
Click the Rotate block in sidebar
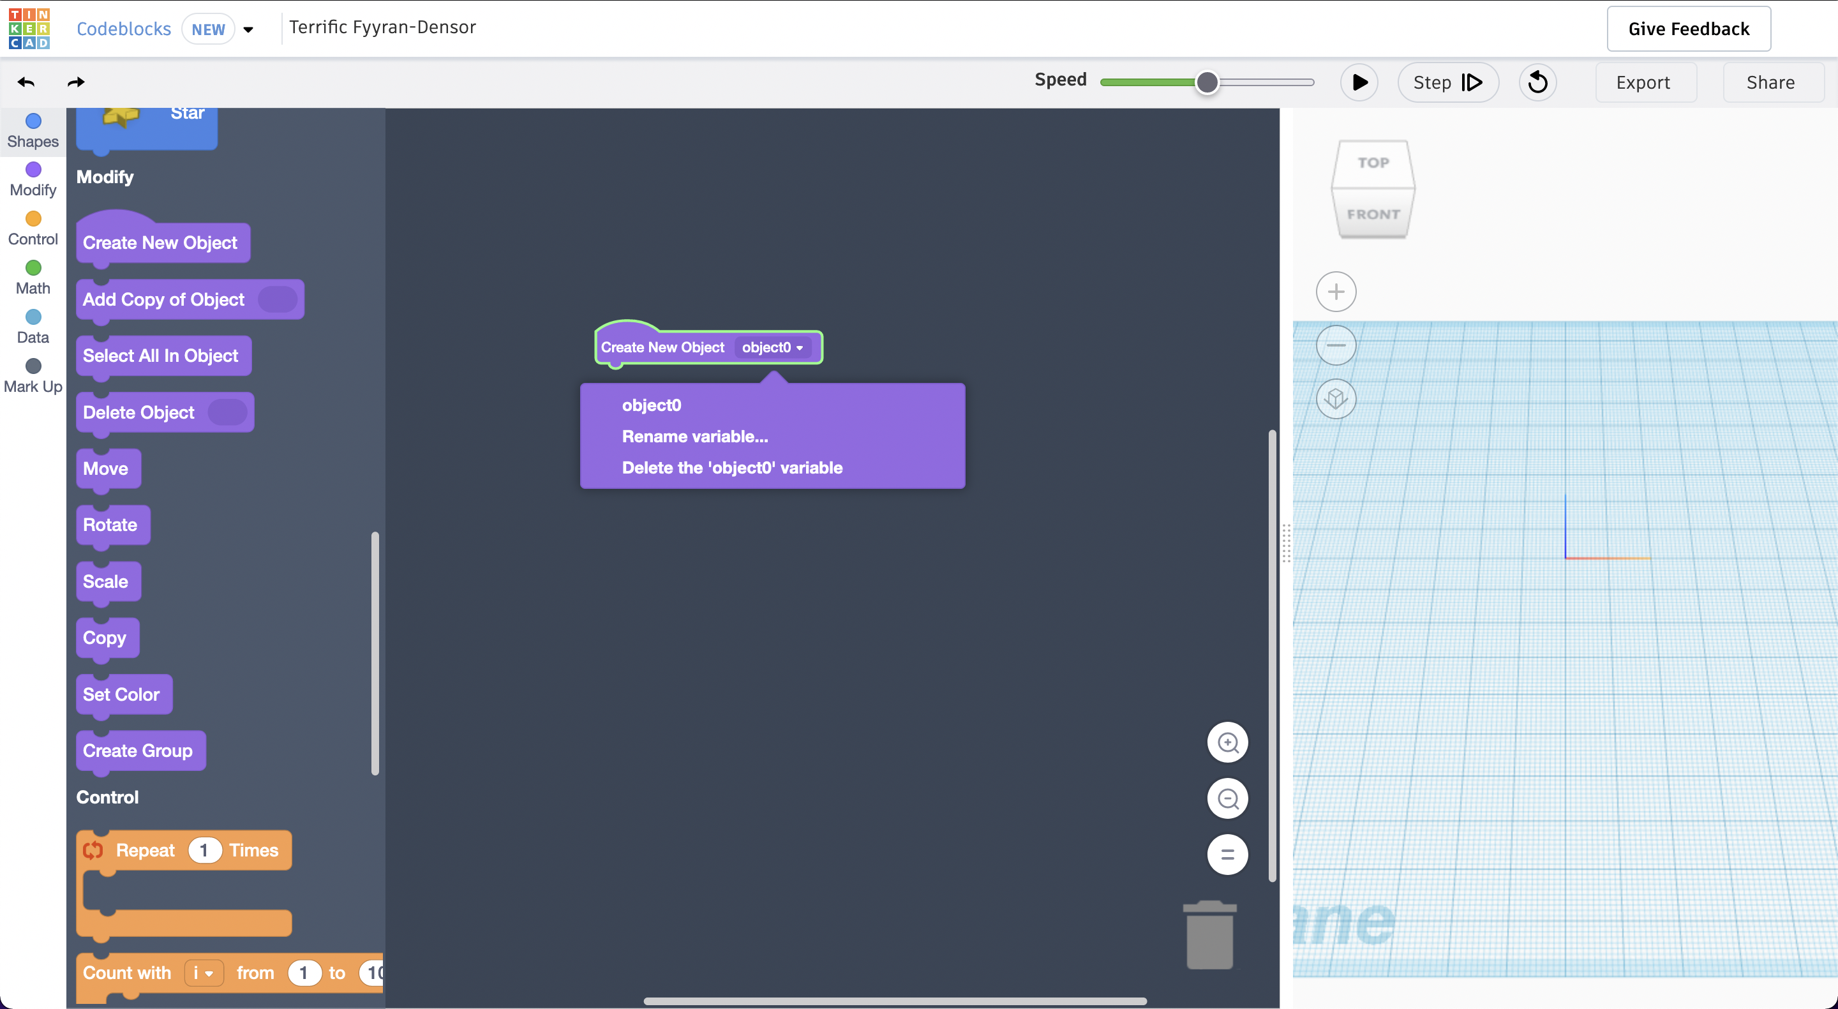tap(110, 525)
